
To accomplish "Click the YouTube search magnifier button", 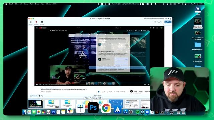I will tap(117, 28).
